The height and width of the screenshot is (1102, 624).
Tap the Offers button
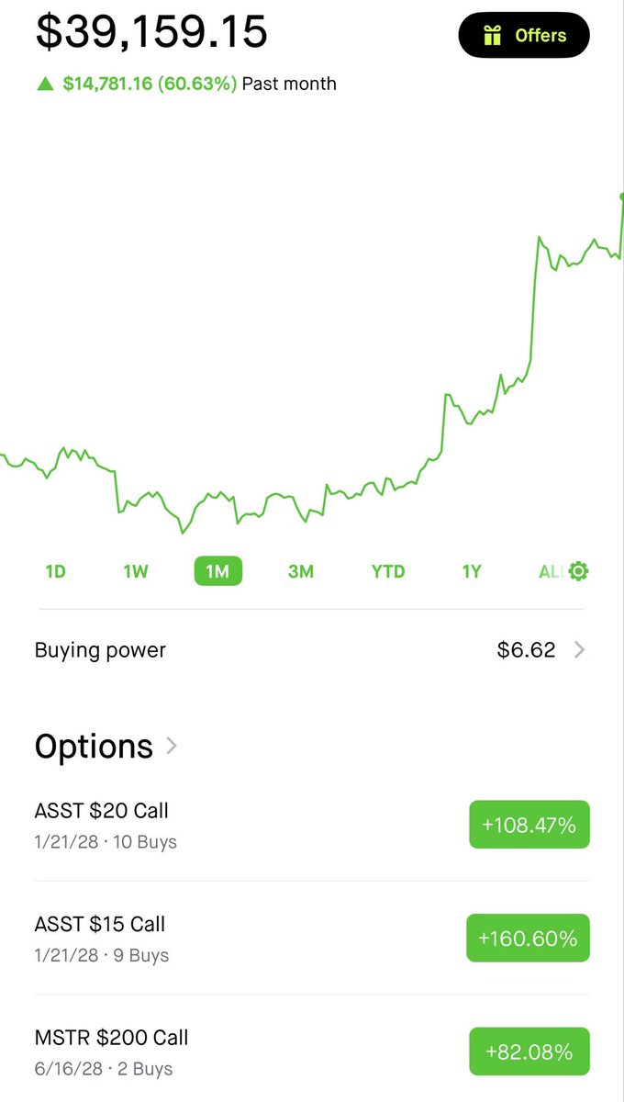(x=524, y=36)
